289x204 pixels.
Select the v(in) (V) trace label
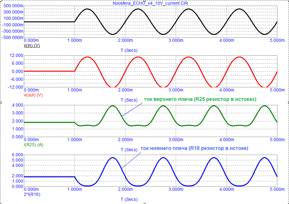(x=32, y=45)
